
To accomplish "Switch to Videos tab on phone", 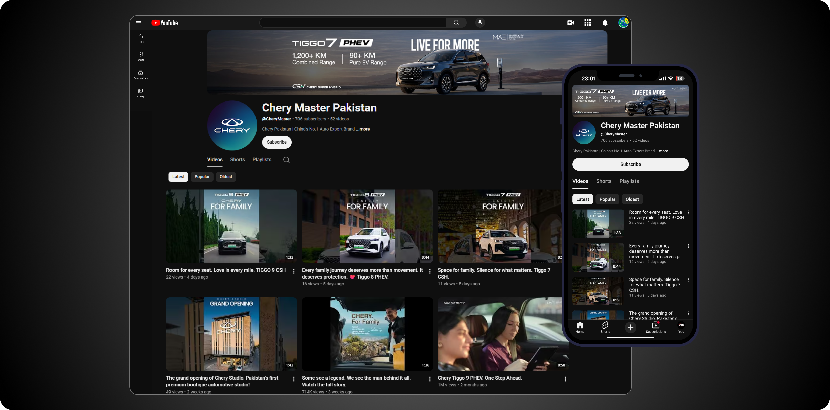I will (x=580, y=181).
